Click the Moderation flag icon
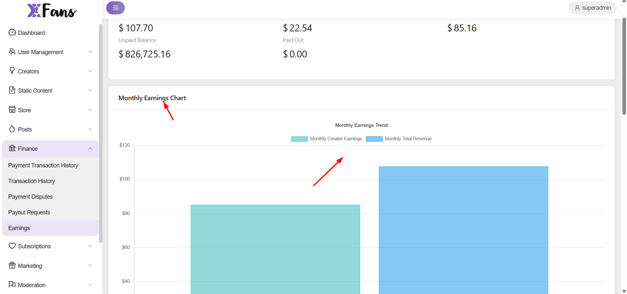 tap(12, 285)
